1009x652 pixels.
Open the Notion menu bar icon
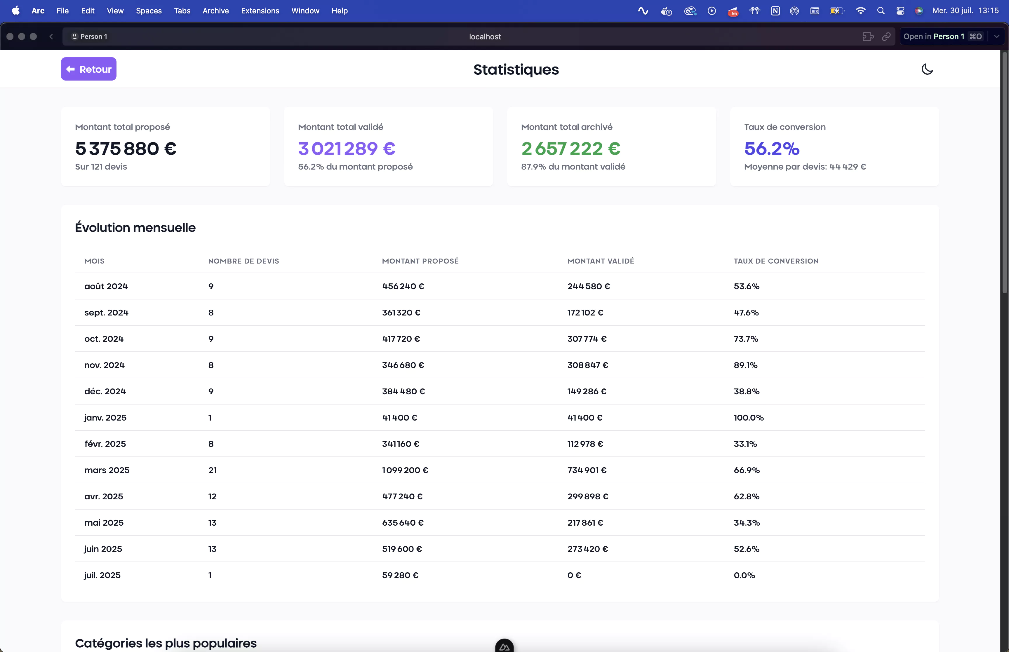point(775,11)
